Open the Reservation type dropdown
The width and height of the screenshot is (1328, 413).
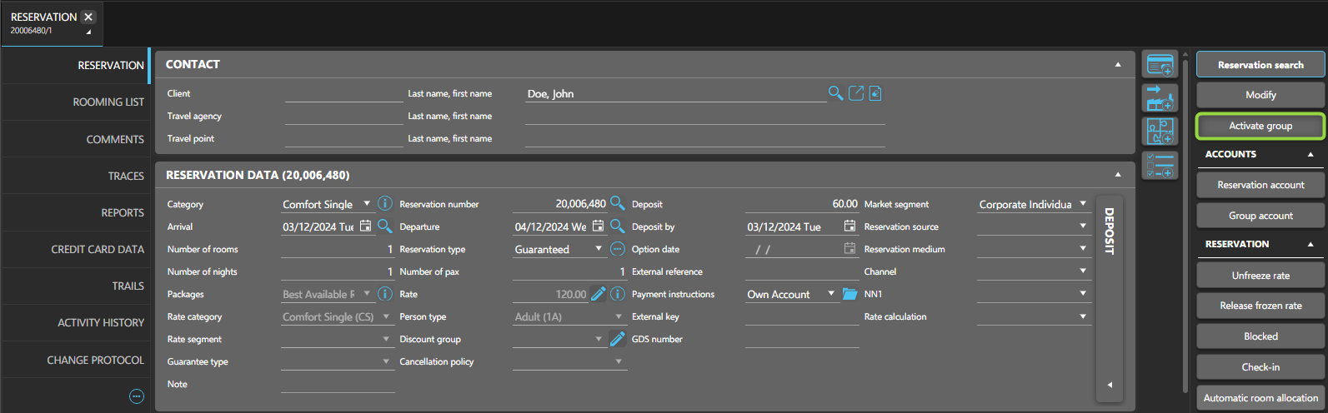coord(598,249)
